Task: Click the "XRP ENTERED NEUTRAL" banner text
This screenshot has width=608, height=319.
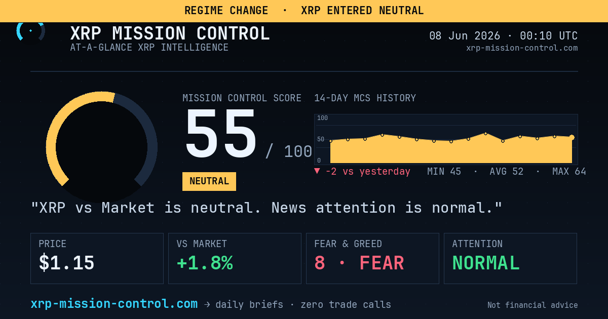Action: (362, 11)
